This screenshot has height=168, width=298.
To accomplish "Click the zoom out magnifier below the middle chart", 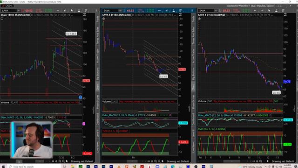I will [159, 161].
